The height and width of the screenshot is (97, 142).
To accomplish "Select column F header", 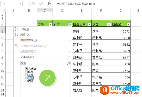I will coord(101,10).
